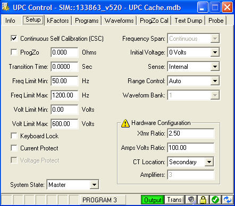
Task: Click the green Output button
Action: [x=153, y=200]
